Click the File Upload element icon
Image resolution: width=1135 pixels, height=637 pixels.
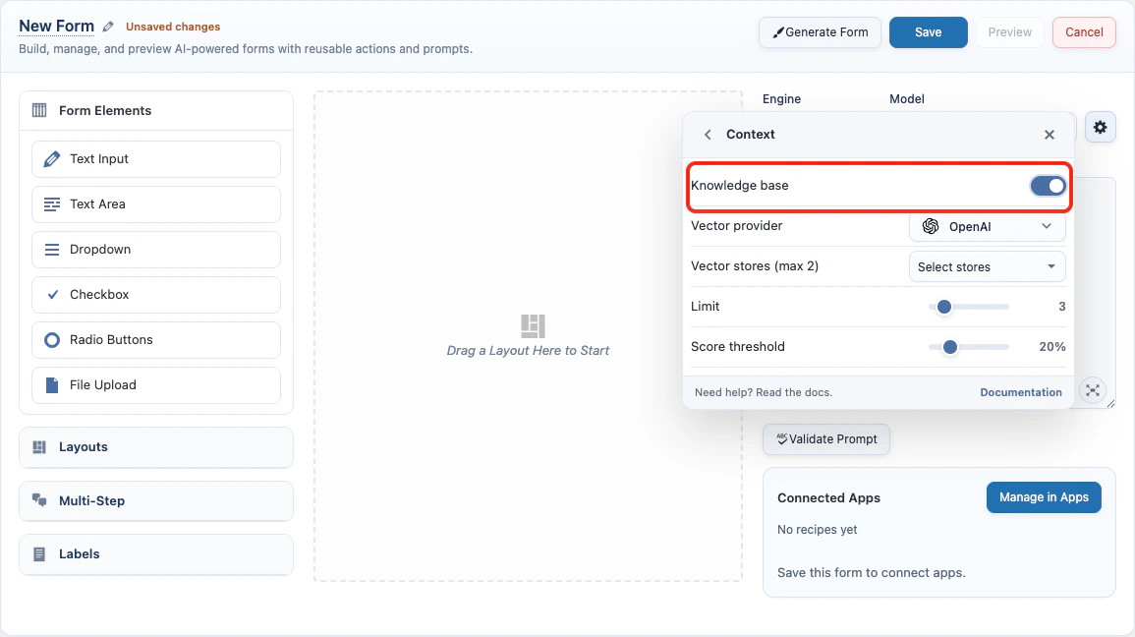click(x=51, y=384)
